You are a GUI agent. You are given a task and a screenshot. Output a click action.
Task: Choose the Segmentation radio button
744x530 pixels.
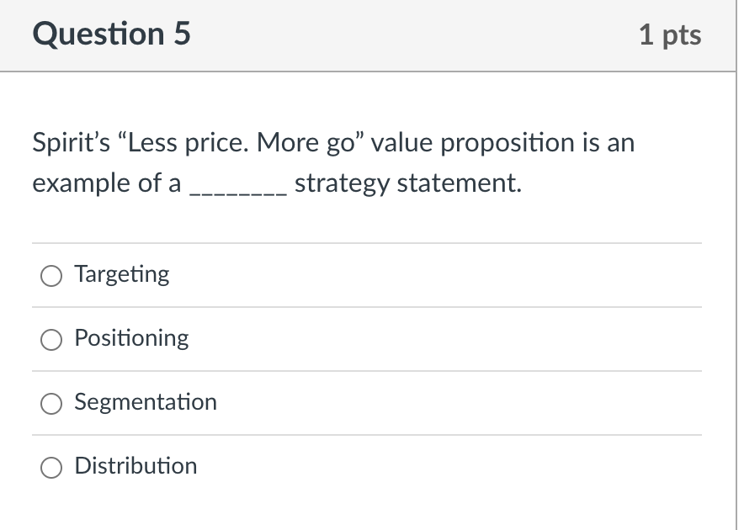51,403
